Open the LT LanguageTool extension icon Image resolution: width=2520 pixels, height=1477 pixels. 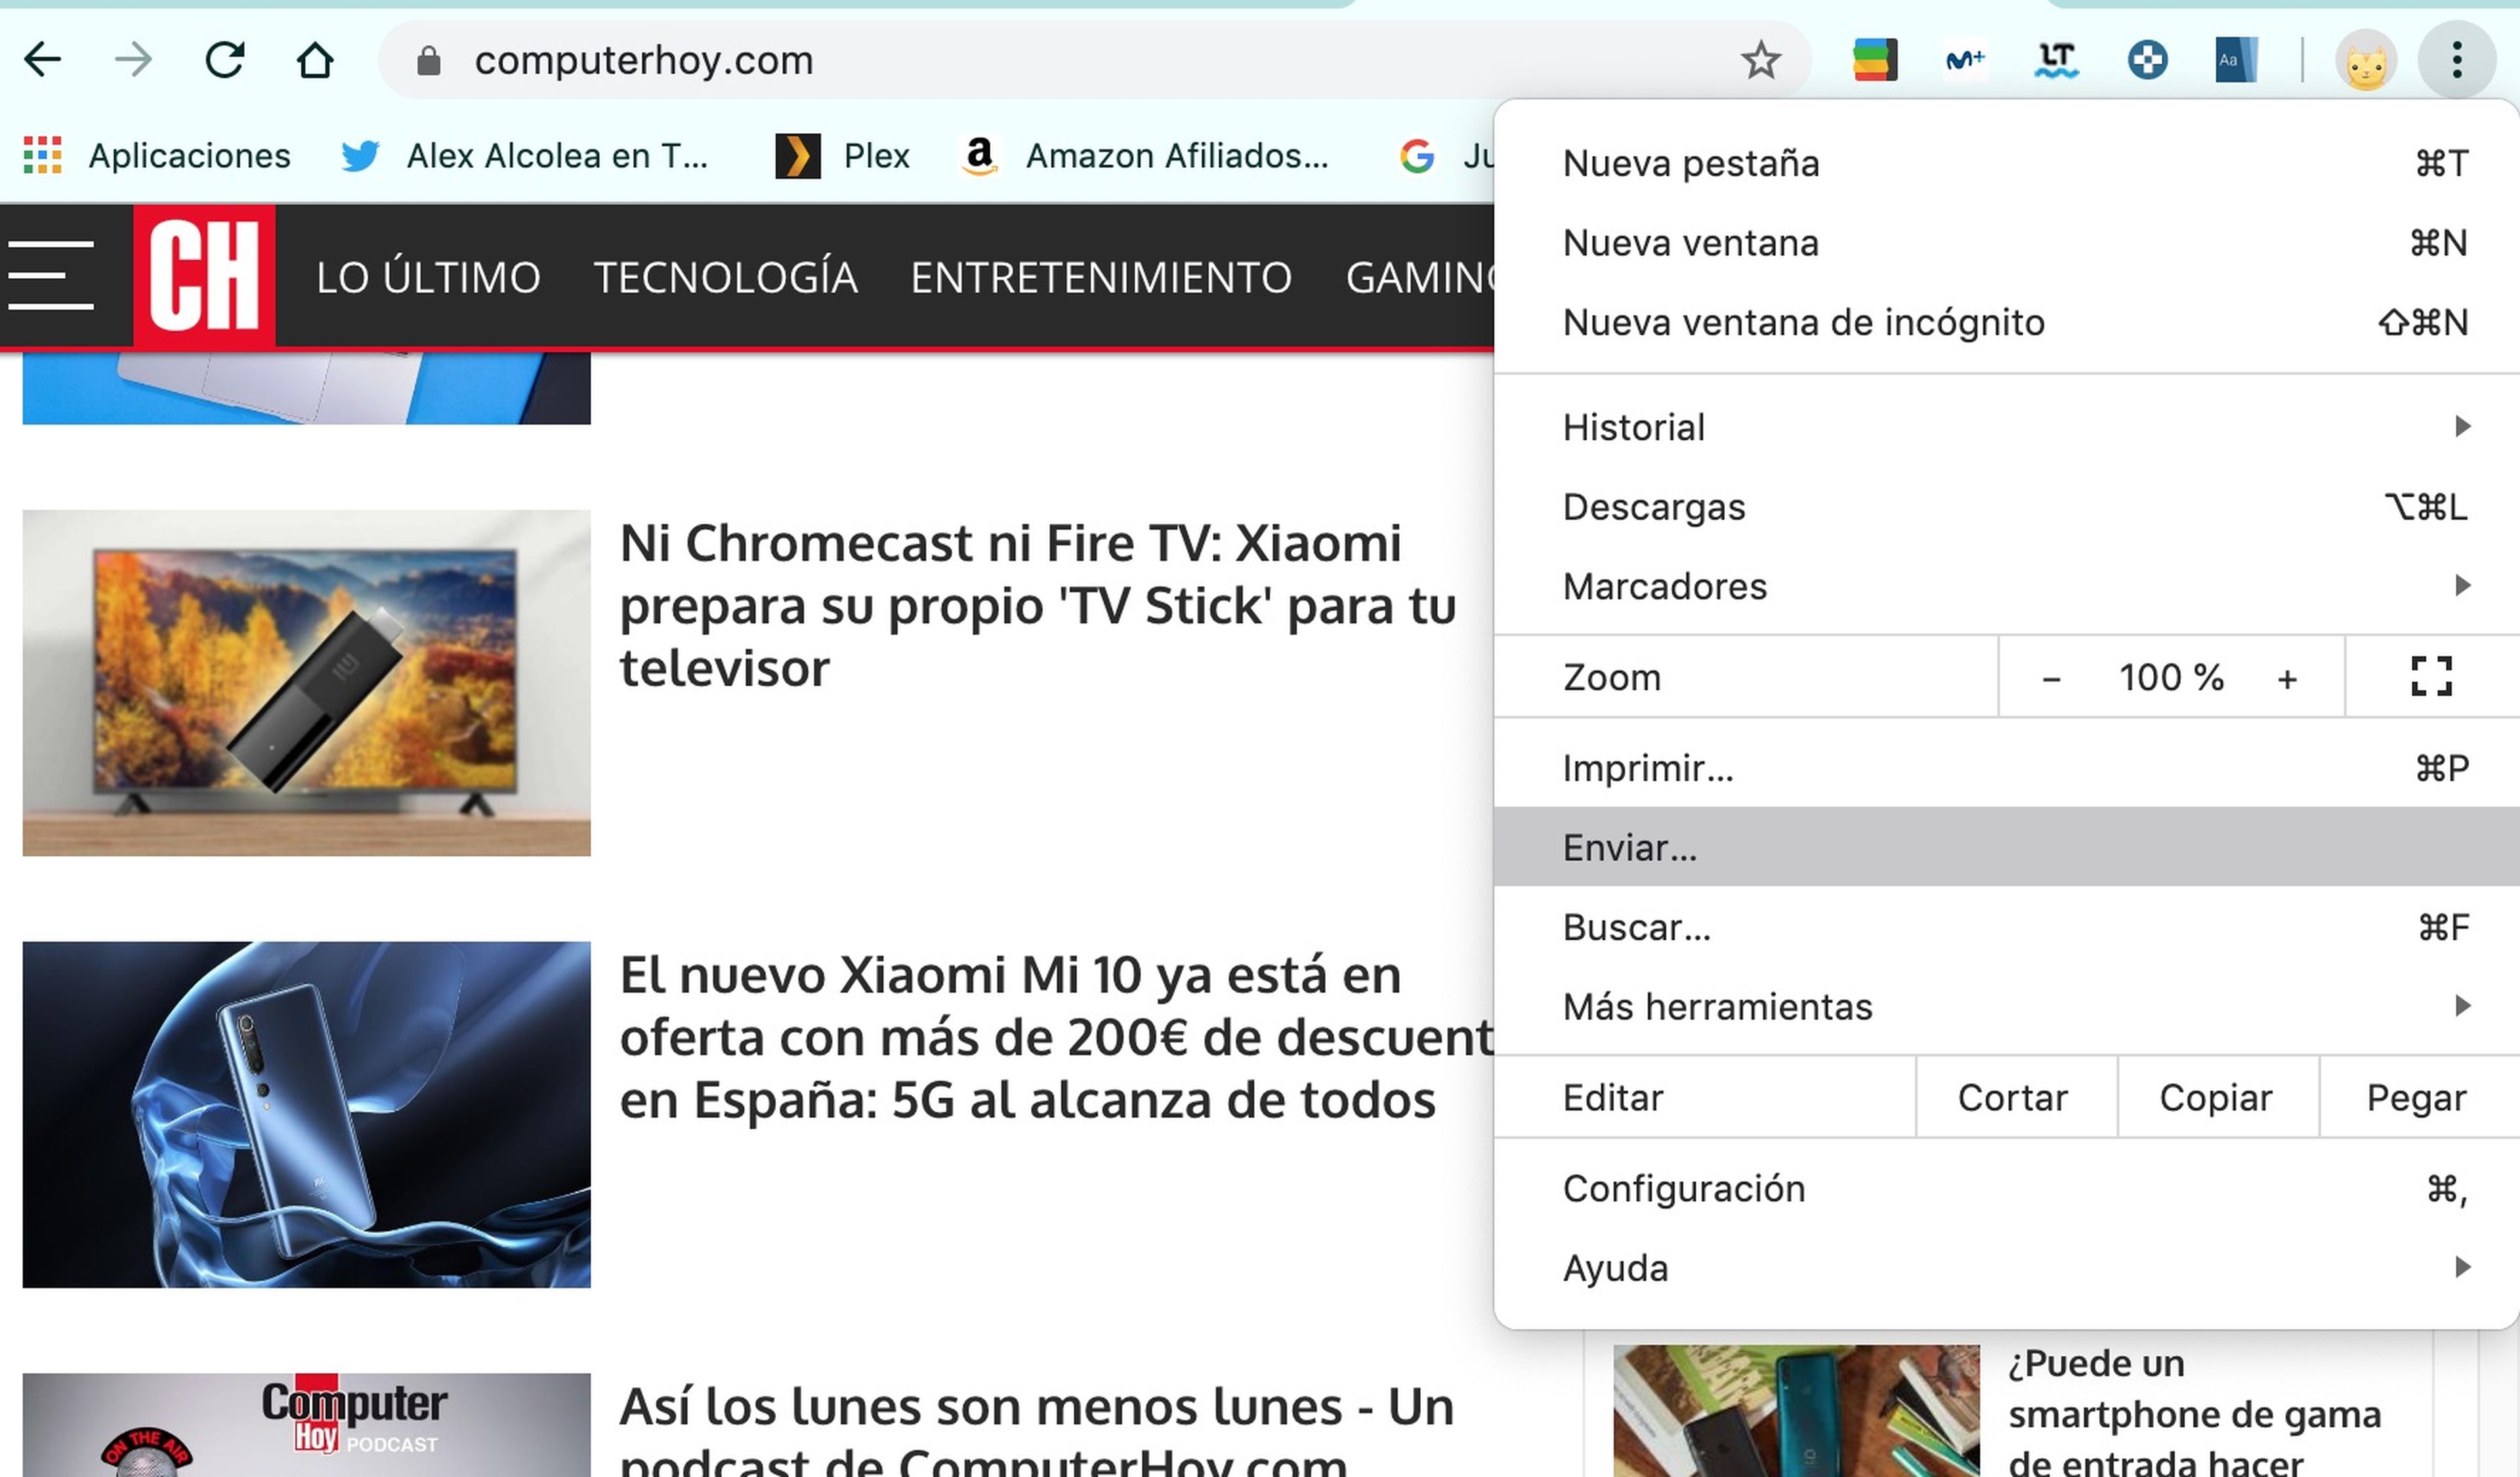tap(2056, 60)
